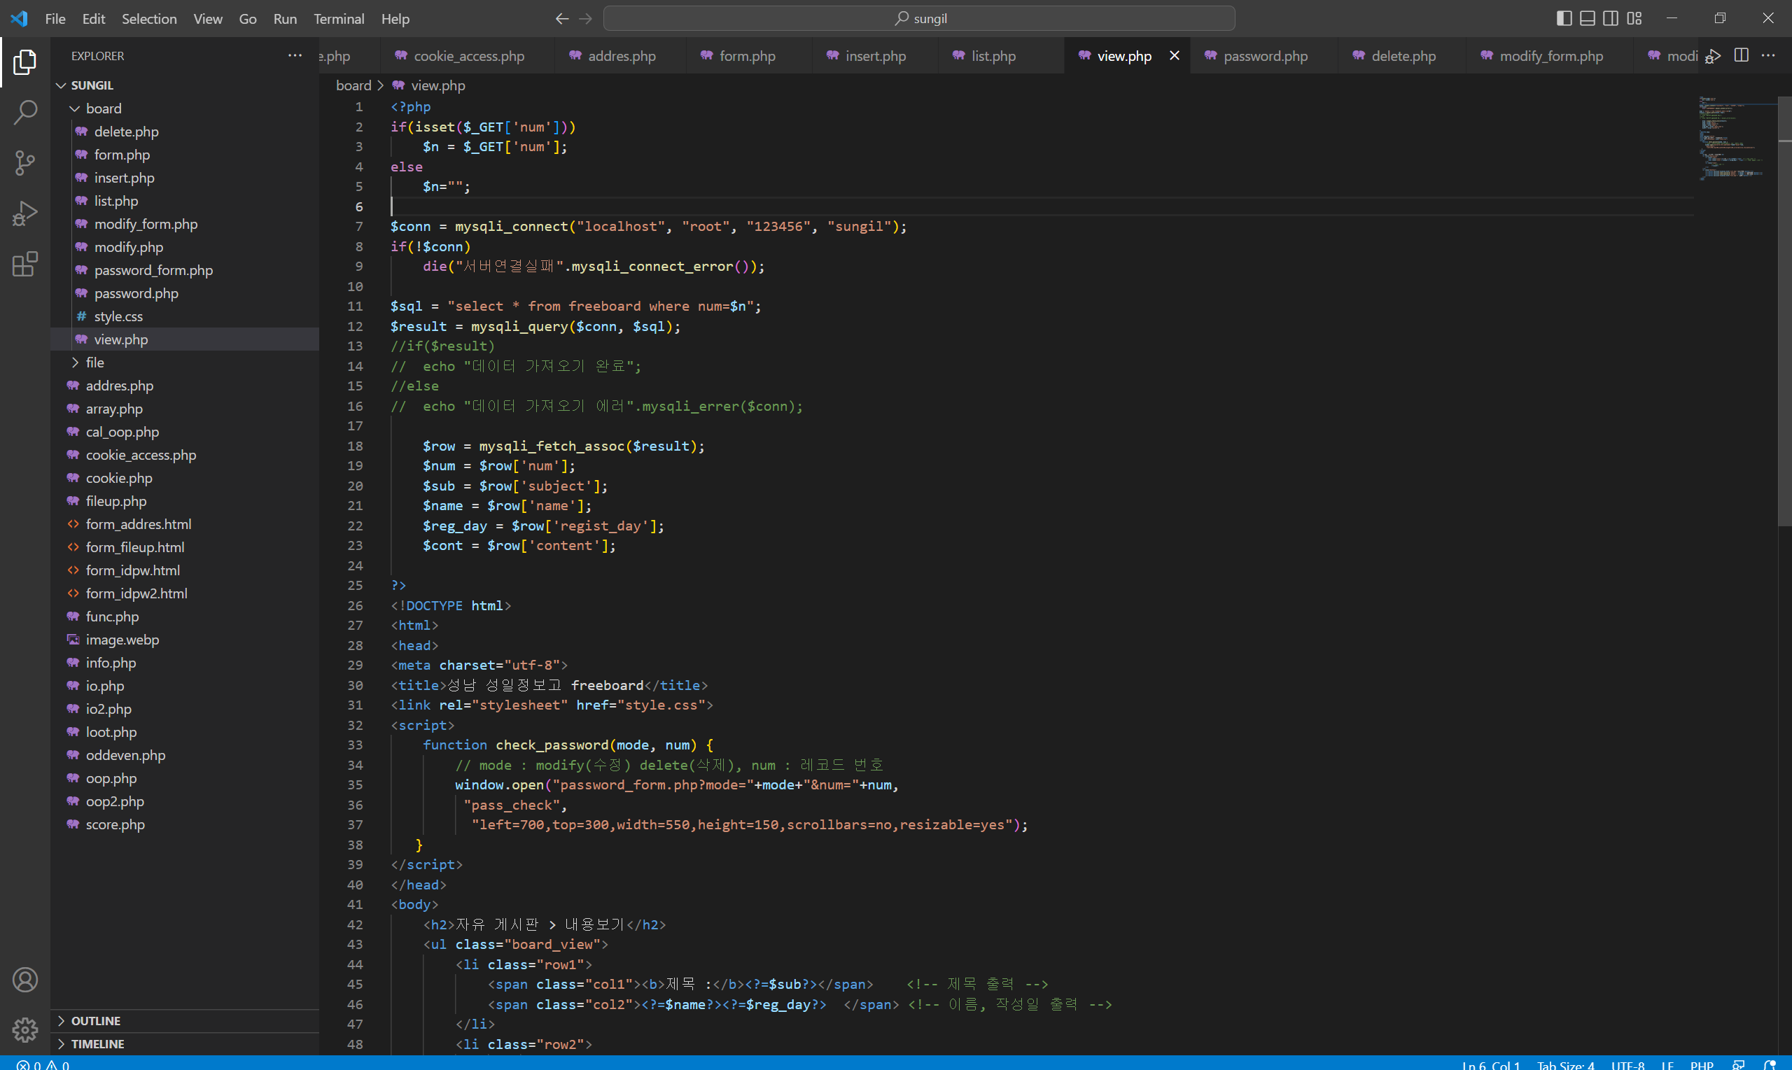
Task: Open the Search view in activity bar
Action: [25, 113]
